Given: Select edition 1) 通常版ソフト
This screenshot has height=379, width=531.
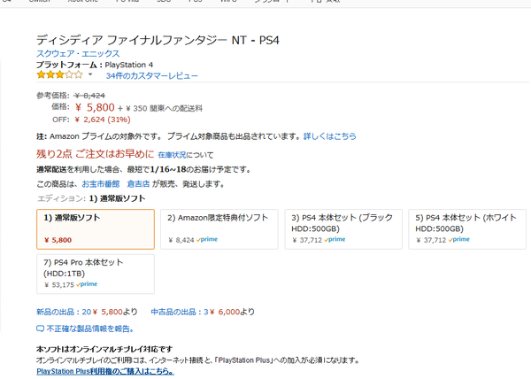Looking at the screenshot, I should 96,229.
